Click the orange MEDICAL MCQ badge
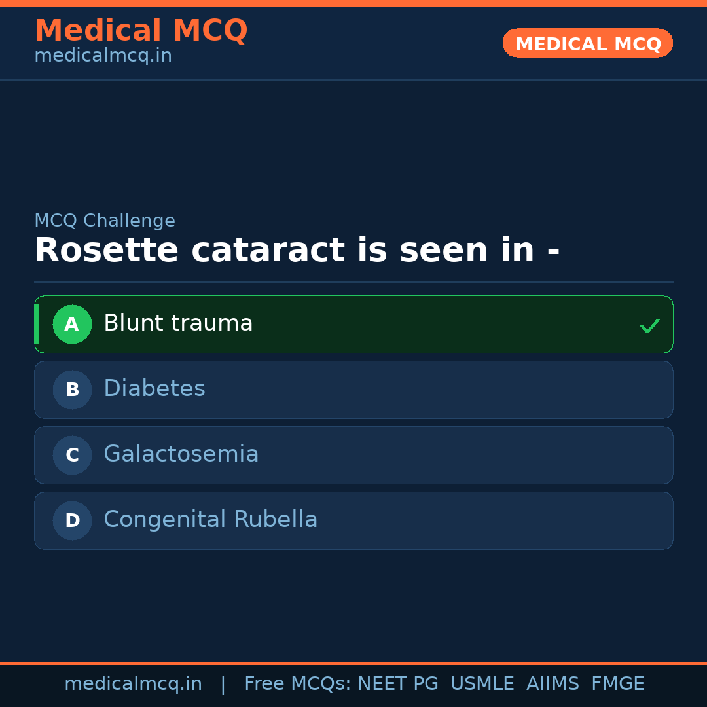Screen dimensions: 707x707 588,43
